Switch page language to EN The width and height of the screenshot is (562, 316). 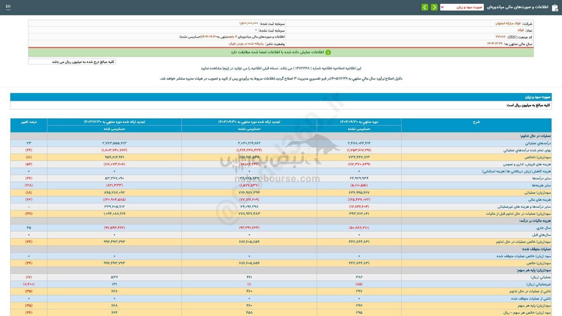pos(8,7)
